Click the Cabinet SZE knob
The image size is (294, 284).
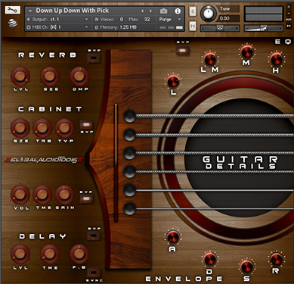coord(20,128)
